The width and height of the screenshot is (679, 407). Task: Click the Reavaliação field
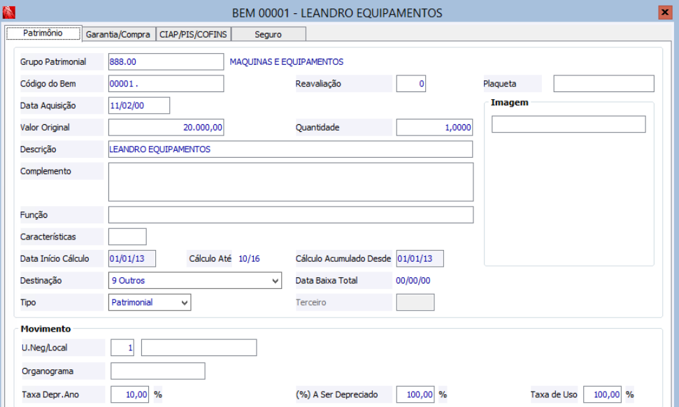(x=411, y=84)
